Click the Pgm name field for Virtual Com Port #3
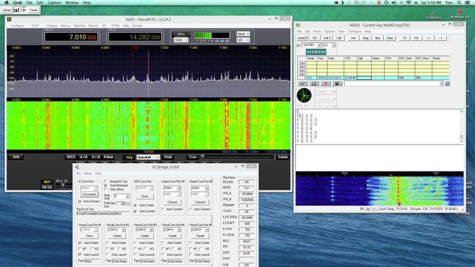 pos(148,261)
